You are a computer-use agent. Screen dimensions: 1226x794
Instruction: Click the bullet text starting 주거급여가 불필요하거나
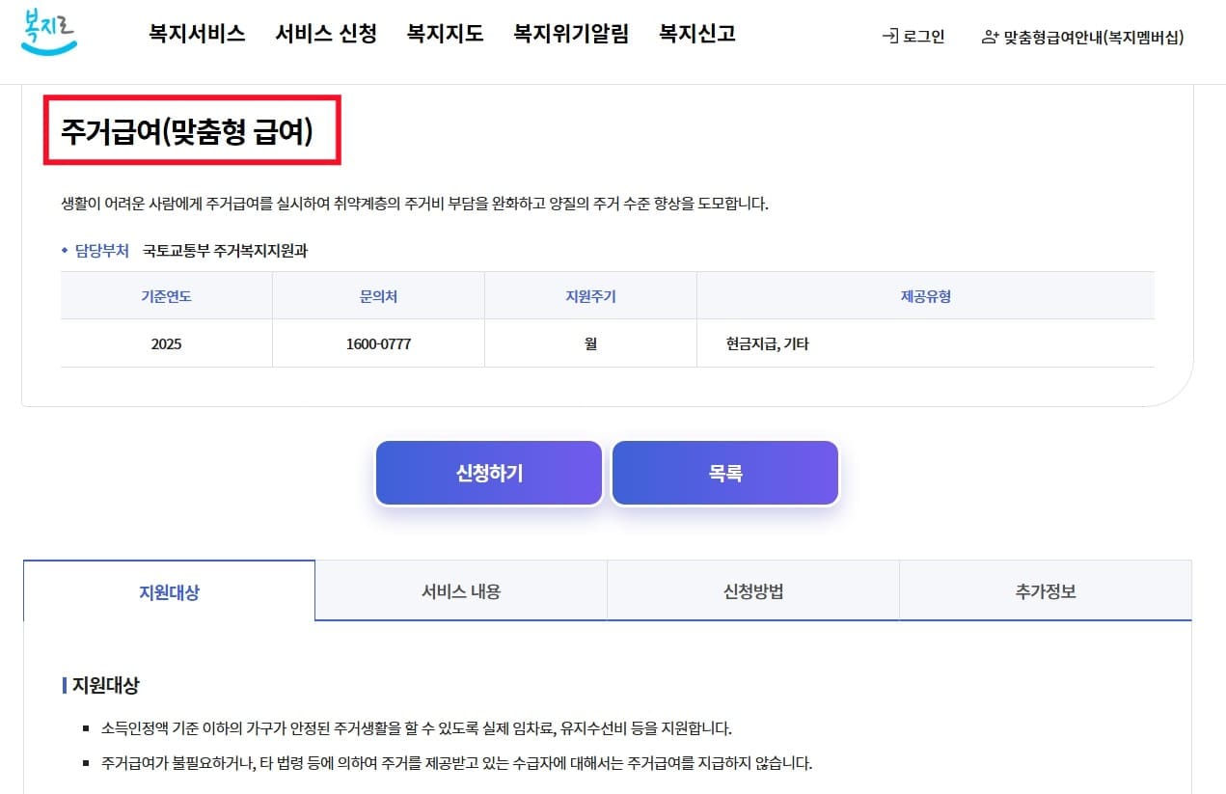[x=456, y=764]
